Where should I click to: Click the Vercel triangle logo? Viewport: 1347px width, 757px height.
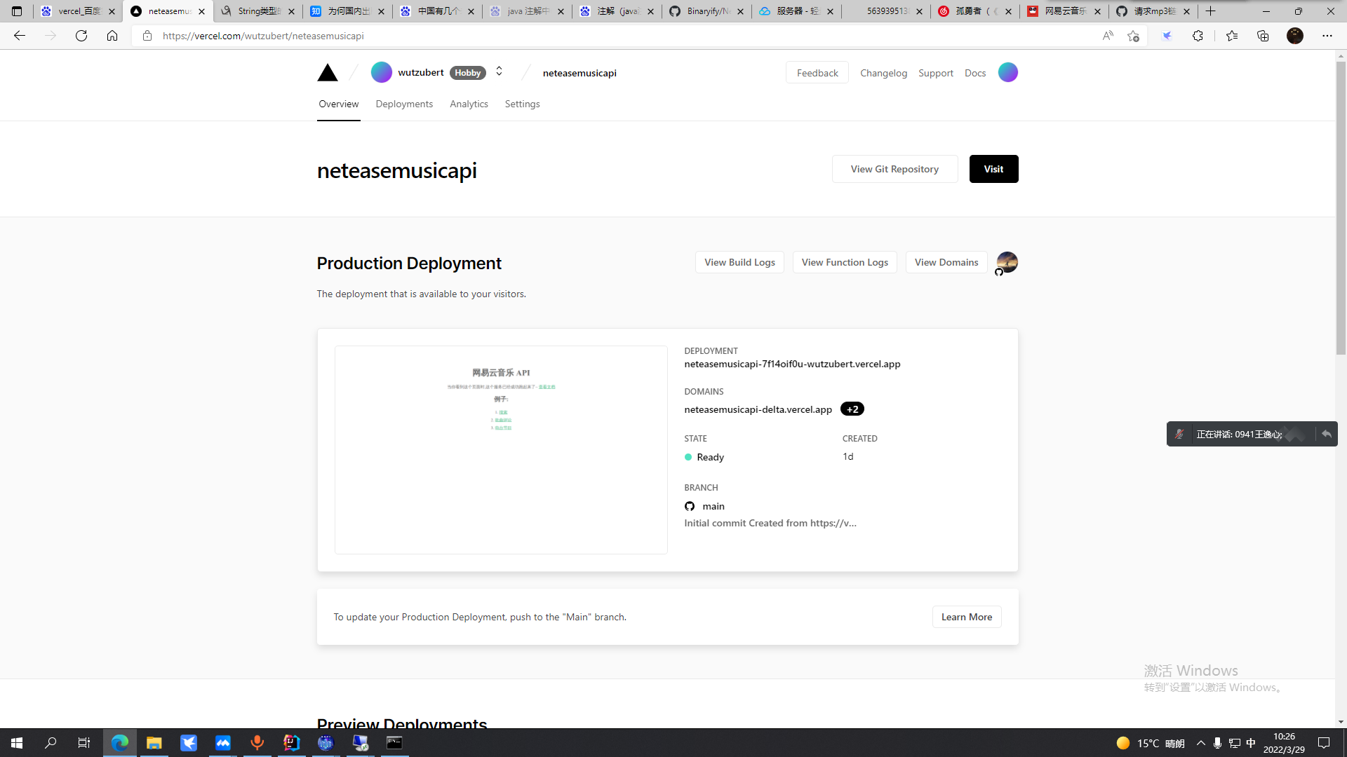click(327, 73)
